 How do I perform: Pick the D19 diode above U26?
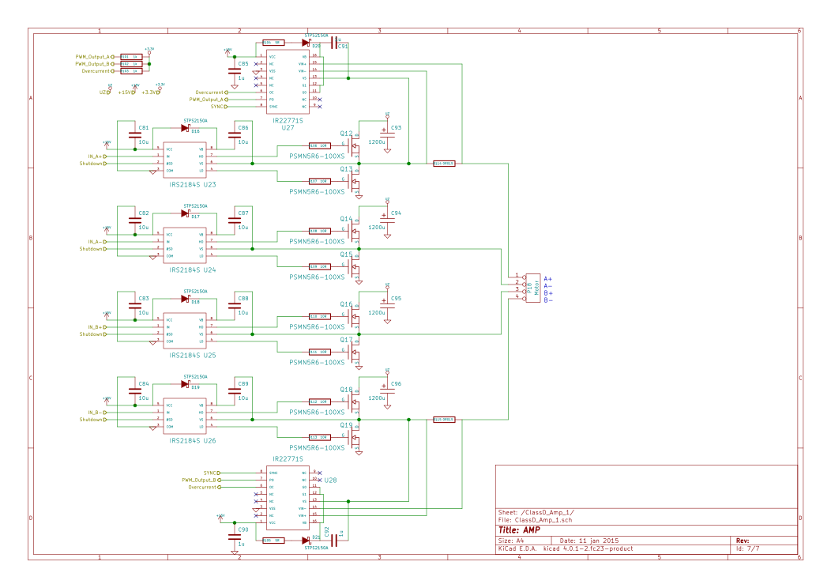pos(186,384)
